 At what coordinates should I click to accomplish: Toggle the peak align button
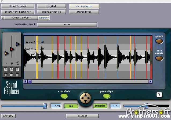106,96
